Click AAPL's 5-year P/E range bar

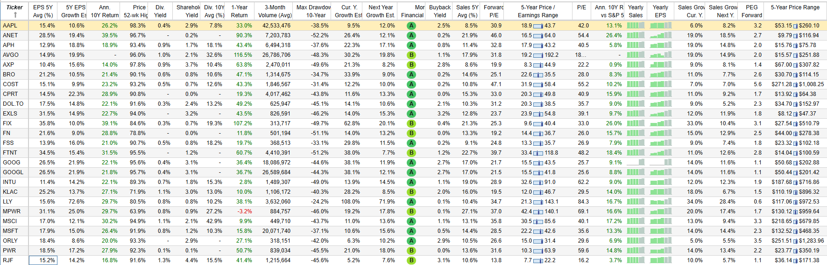(x=538, y=26)
